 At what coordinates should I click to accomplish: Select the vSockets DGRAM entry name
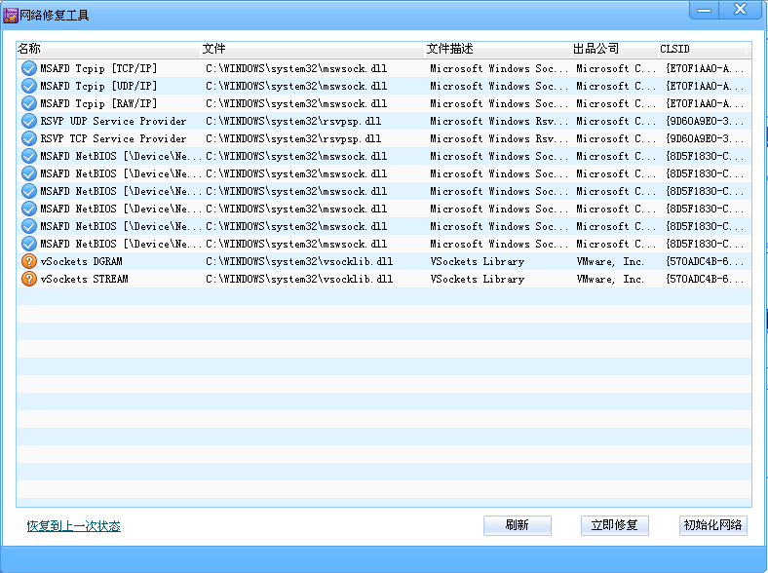tap(81, 261)
